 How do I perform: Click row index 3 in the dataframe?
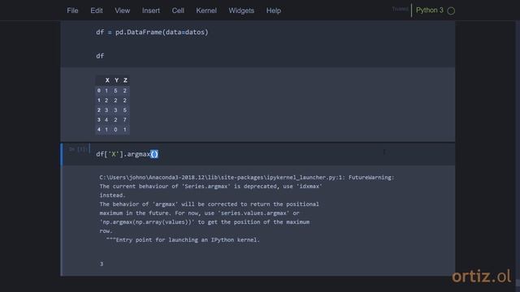point(99,120)
